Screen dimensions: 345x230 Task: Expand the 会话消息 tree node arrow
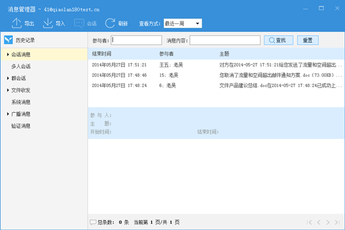7,54
